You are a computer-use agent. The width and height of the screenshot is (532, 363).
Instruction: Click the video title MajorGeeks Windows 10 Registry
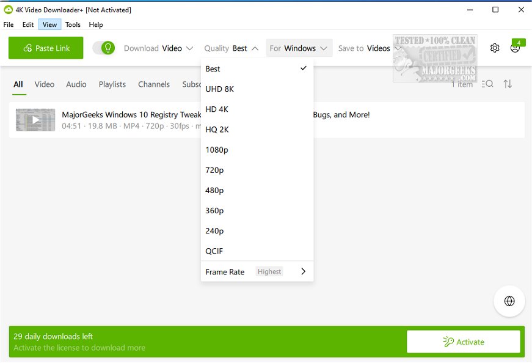coord(131,115)
